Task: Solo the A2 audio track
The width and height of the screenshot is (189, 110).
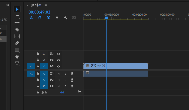Action: tap(65, 80)
